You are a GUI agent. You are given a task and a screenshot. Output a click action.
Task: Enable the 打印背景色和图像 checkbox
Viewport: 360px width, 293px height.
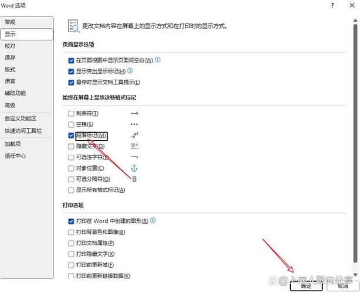click(x=71, y=232)
